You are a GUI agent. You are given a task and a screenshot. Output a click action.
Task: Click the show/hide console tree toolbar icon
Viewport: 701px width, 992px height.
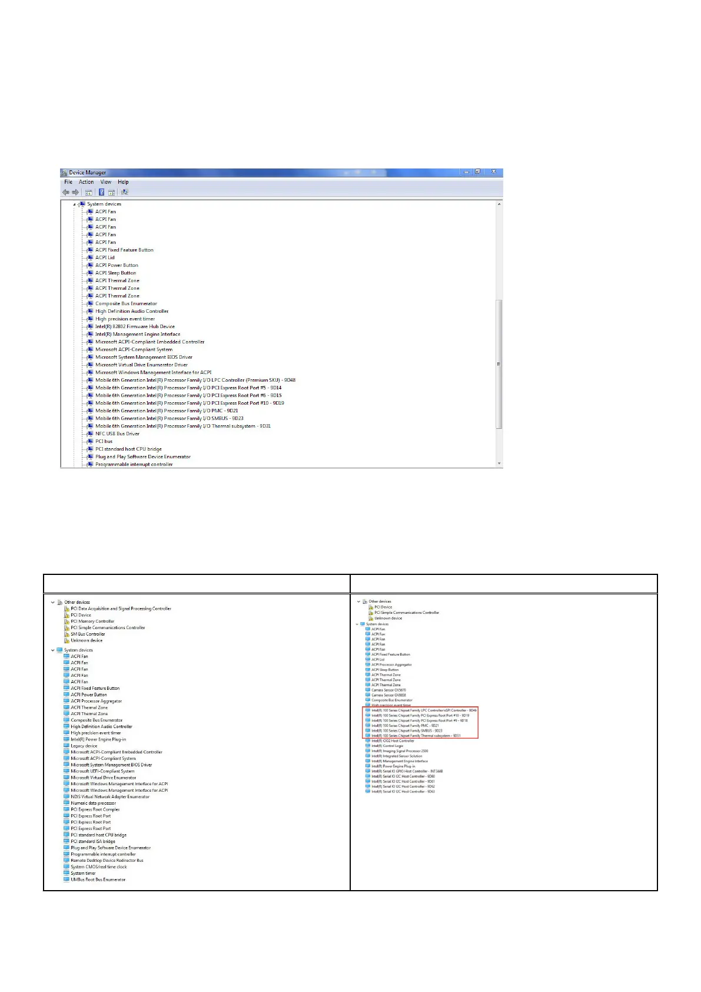coord(88,192)
